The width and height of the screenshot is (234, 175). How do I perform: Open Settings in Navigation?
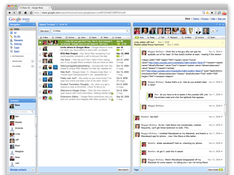pyautogui.click(x=18, y=44)
